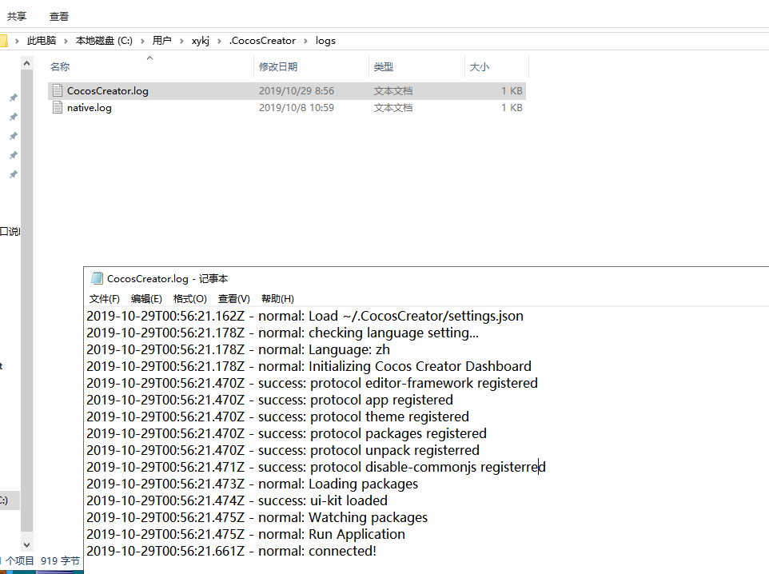Expand chevron after 用户 in breadcrumb

[x=181, y=41]
